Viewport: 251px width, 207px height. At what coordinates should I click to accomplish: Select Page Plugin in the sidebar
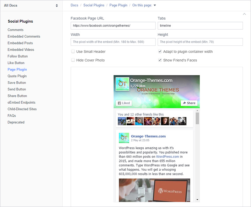(x=17, y=69)
